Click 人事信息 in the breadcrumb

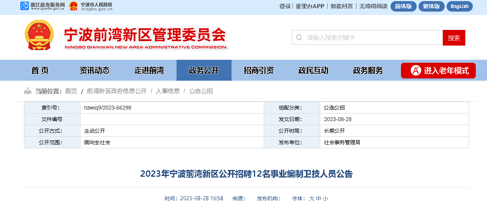pos(168,91)
